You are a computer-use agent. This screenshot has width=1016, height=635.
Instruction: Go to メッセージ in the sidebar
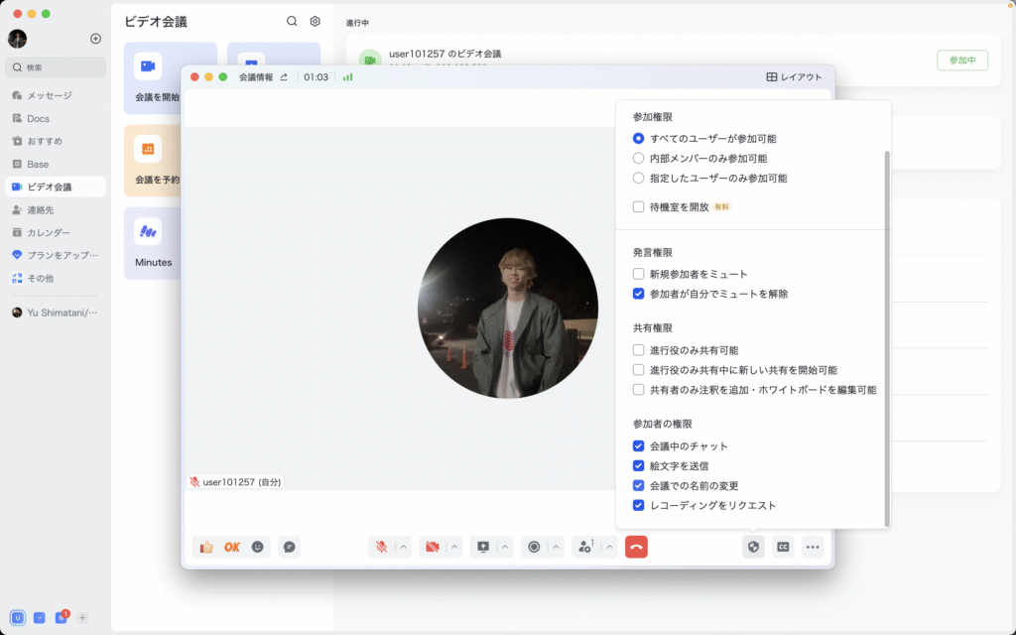click(x=49, y=95)
